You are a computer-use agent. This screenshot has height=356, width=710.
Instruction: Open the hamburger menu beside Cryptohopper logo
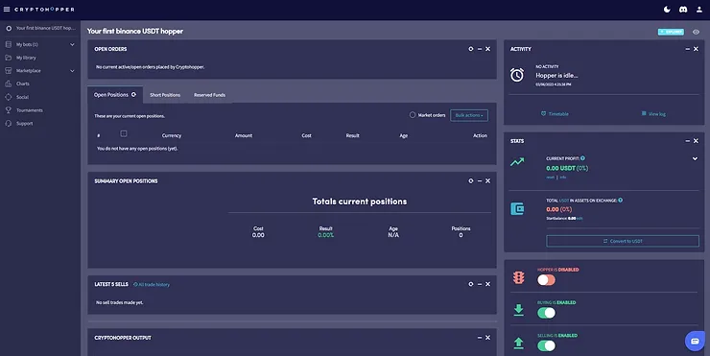coord(7,9)
